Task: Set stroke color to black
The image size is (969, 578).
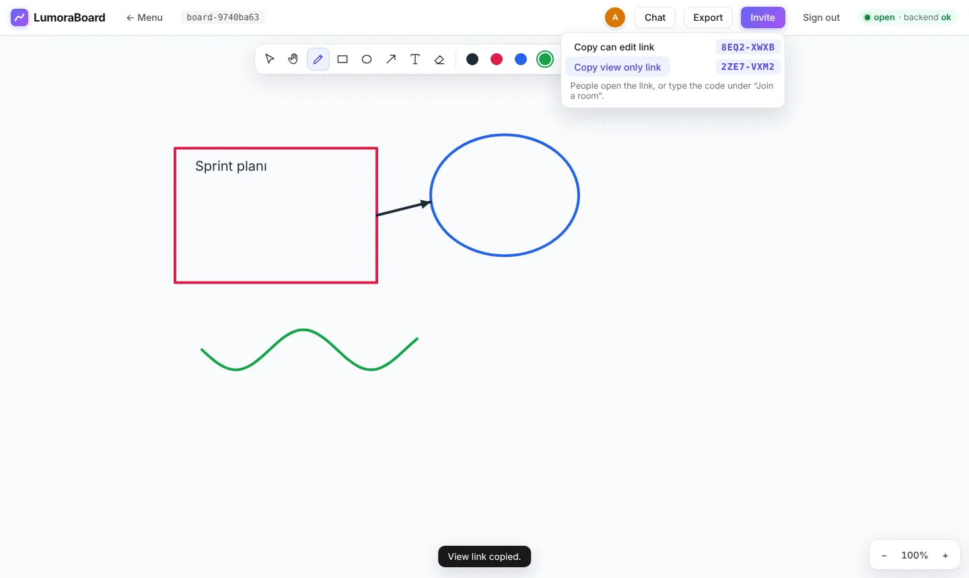Action: 472,59
